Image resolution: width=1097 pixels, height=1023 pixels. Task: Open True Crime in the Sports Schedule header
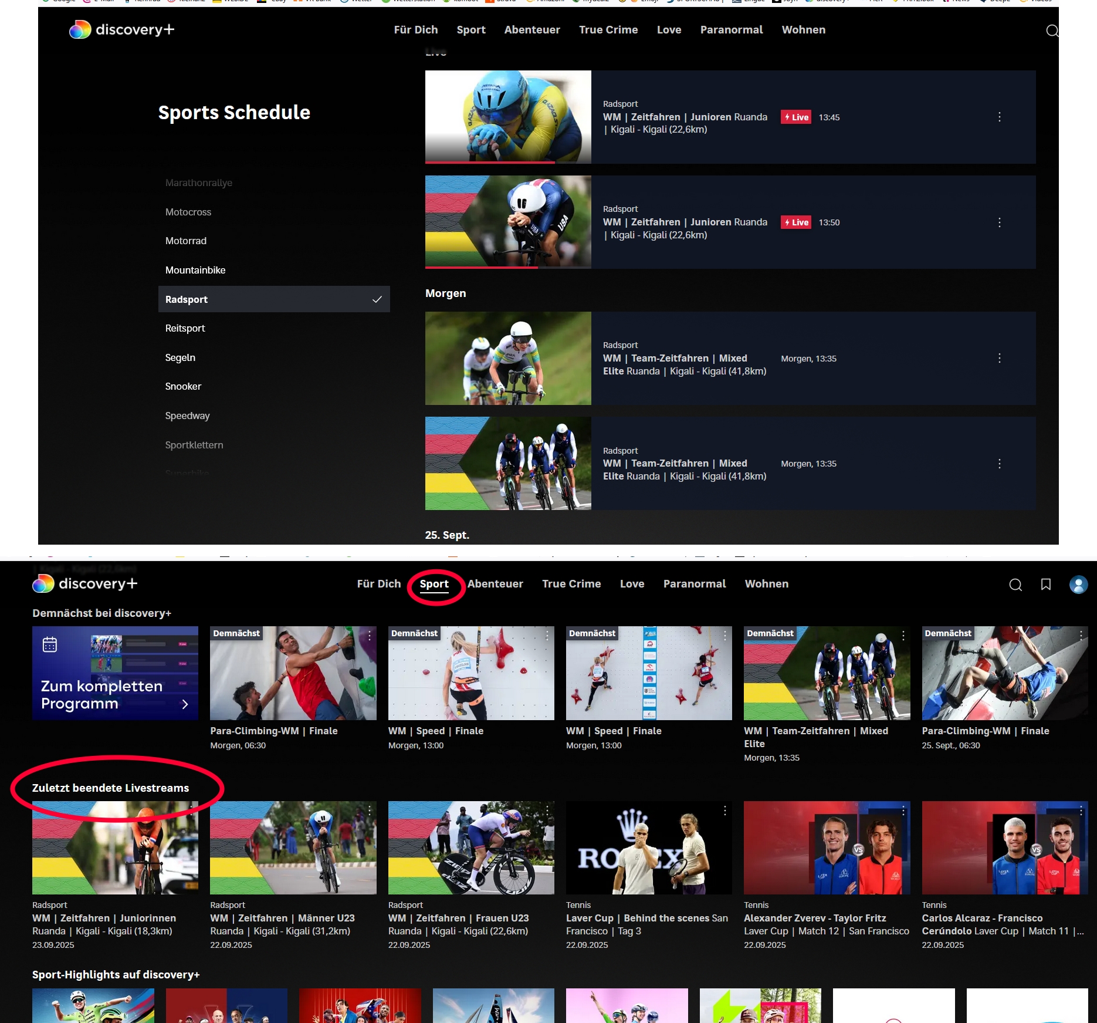coord(608,30)
